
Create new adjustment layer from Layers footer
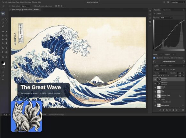pos(173,110)
